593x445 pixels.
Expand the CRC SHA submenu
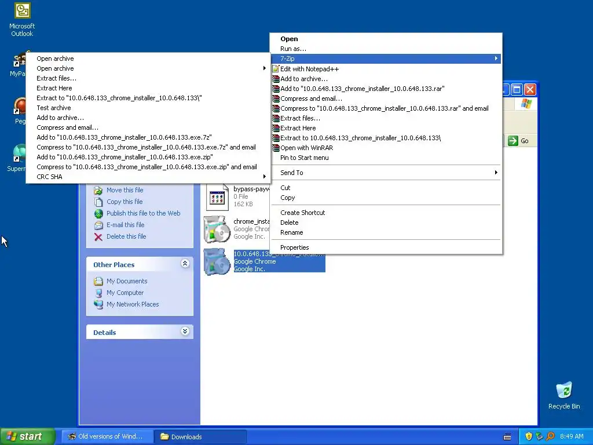pyautogui.click(x=148, y=177)
